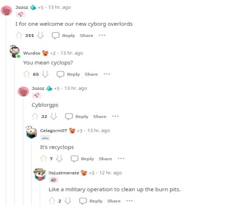Downvote the 'Cyblorgps' comment
This screenshot has height=206, width=234.
[x=54, y=116]
